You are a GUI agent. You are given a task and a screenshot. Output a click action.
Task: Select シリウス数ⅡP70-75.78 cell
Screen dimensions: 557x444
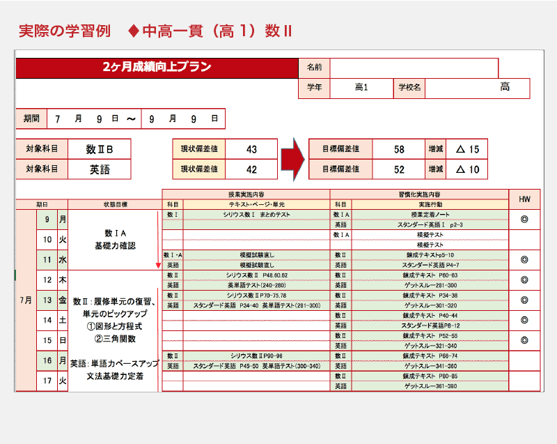pos(256,296)
